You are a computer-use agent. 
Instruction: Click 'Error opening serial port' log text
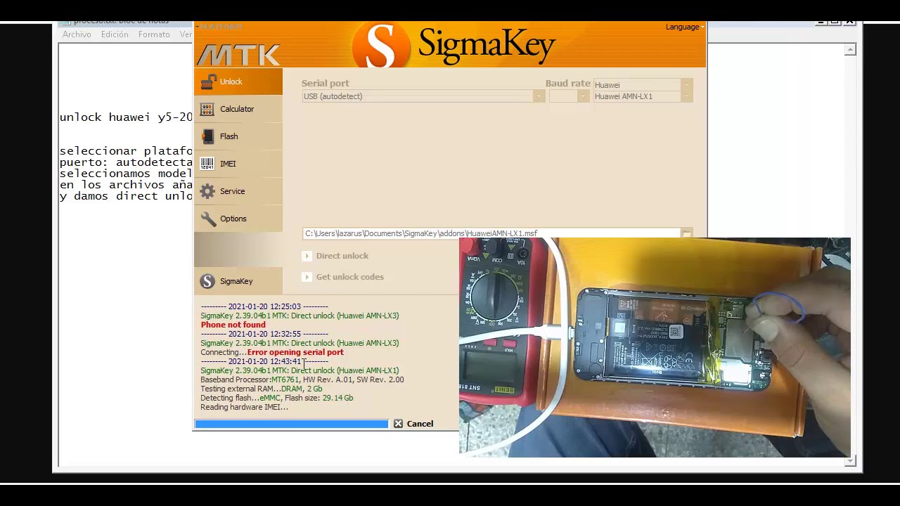point(295,352)
